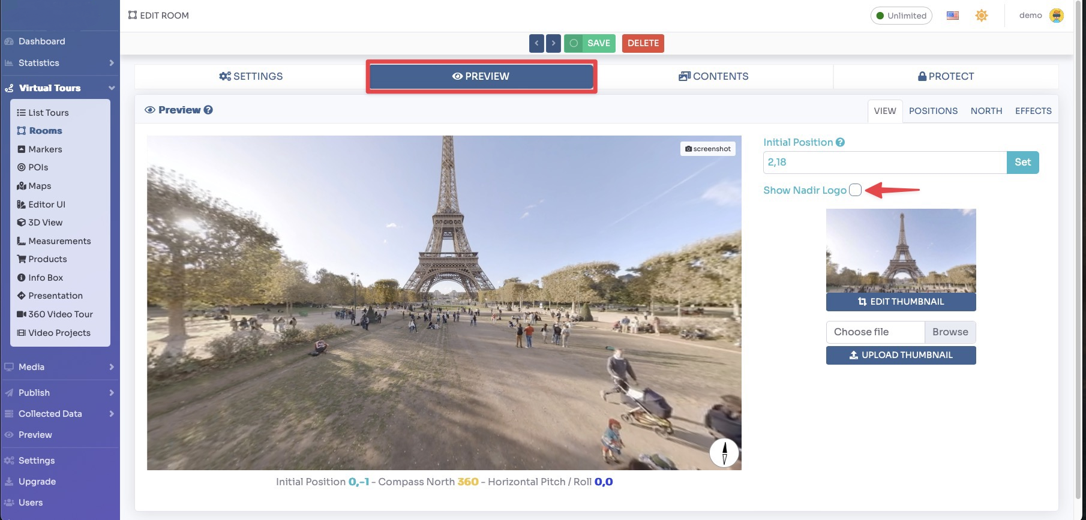Click the Initial Position help icon
The height and width of the screenshot is (520, 1086).
pos(840,142)
